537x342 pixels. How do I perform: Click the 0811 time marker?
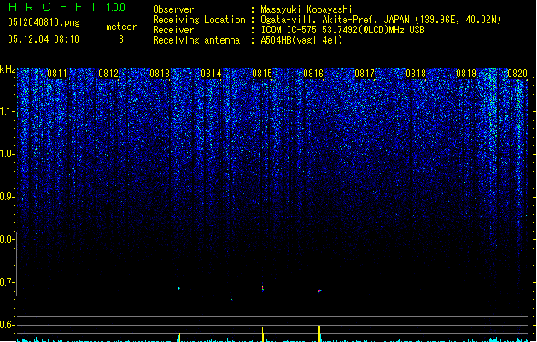coord(57,74)
